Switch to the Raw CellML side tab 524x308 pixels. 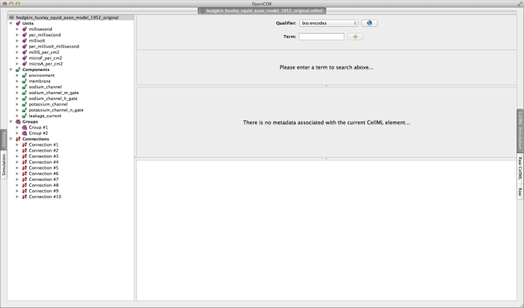(x=520, y=168)
